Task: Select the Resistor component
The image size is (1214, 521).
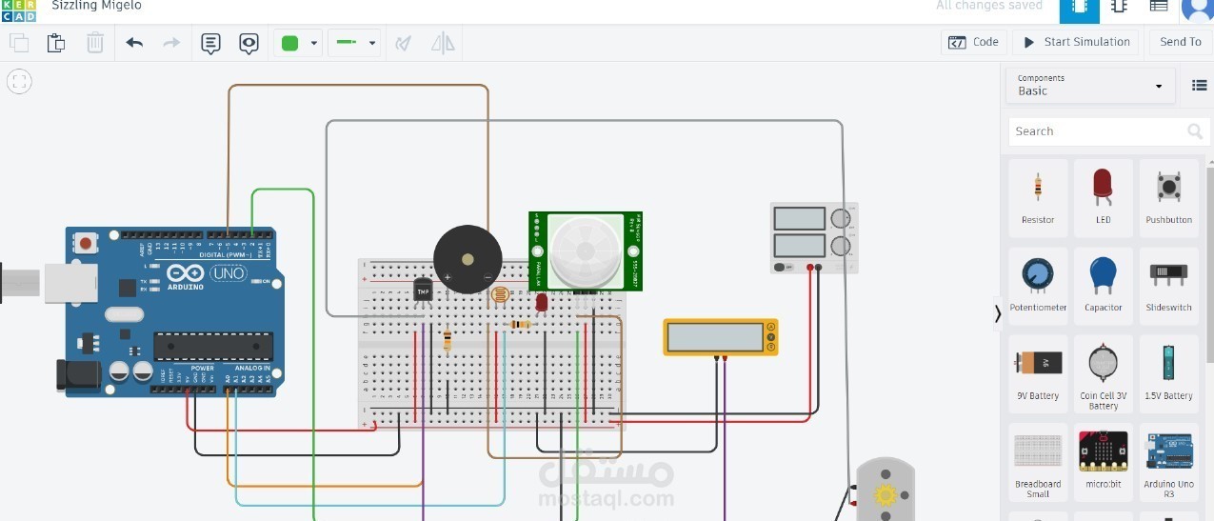Action: pyautogui.click(x=1038, y=197)
